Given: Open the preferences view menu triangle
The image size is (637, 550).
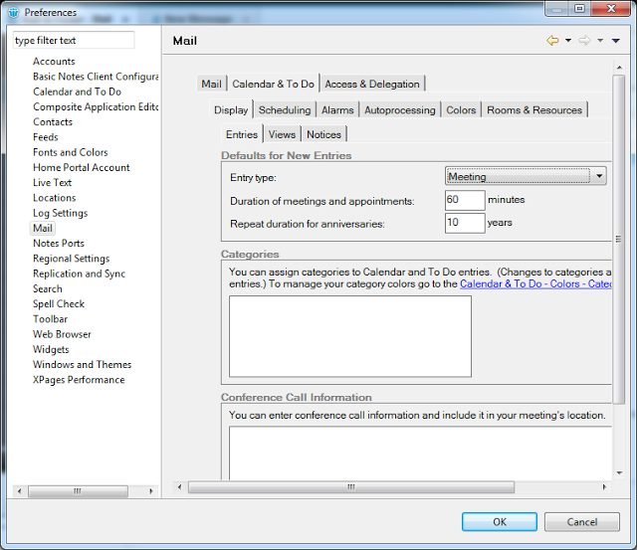Looking at the screenshot, I should click(615, 41).
